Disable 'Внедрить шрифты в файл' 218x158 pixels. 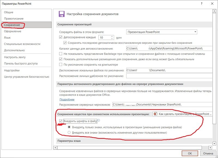click(60, 121)
